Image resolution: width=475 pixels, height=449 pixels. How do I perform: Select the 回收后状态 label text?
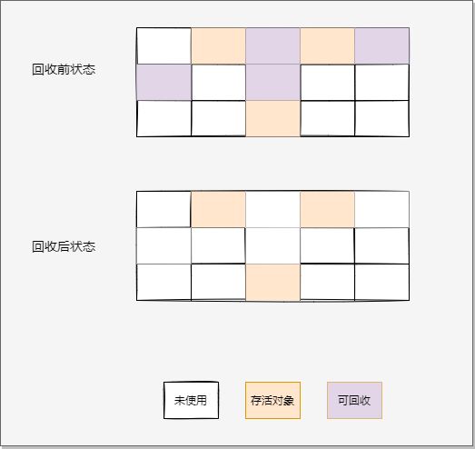pyautogui.click(x=64, y=246)
